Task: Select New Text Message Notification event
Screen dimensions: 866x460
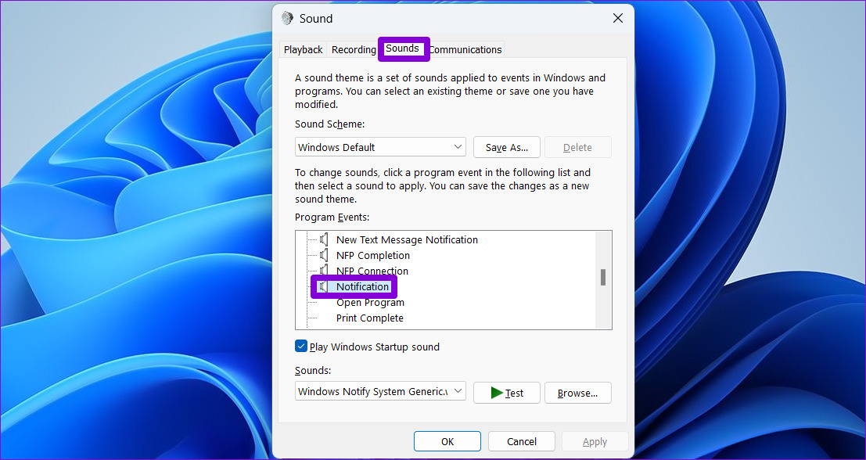Action: click(407, 239)
